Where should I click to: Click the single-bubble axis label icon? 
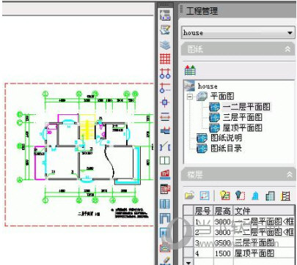(165, 88)
